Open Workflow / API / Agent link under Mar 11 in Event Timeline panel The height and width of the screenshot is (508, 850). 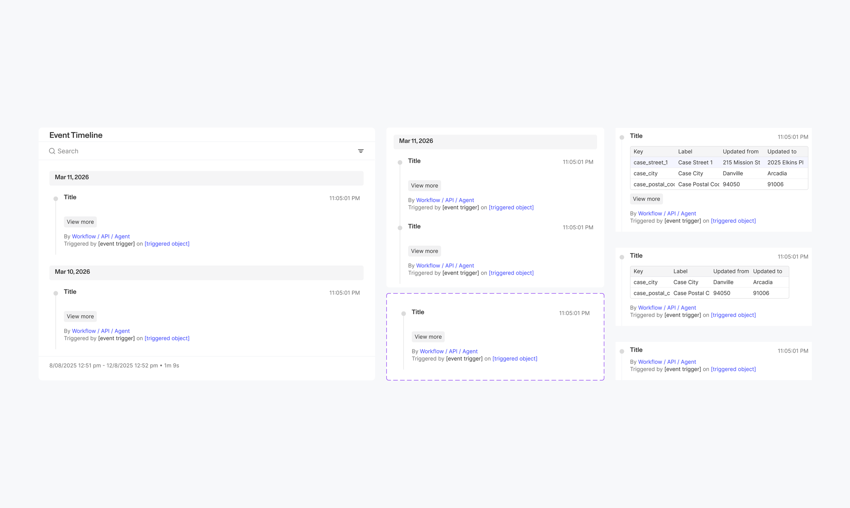101,236
